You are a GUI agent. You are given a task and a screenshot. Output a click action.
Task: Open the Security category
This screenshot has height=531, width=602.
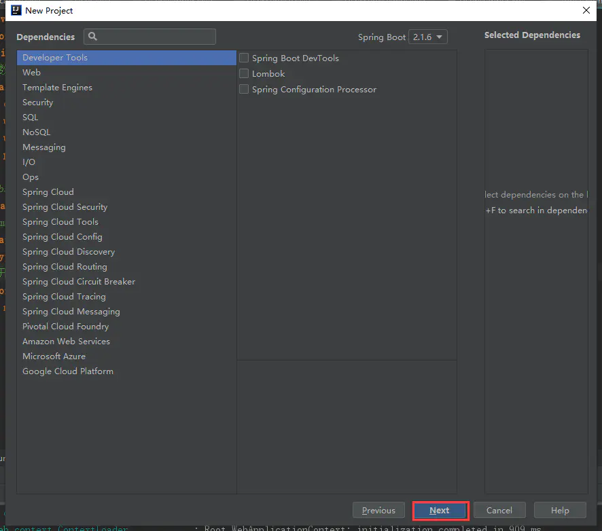coord(126,103)
